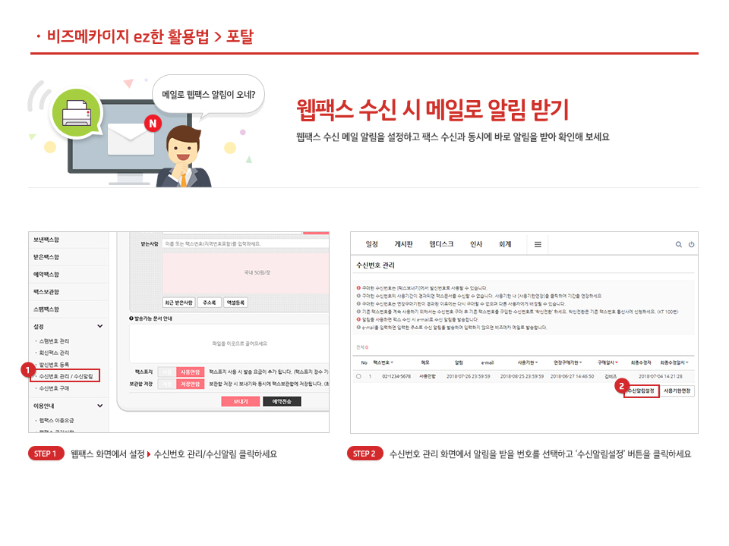Click the 사용기한연장 button

tap(677, 391)
